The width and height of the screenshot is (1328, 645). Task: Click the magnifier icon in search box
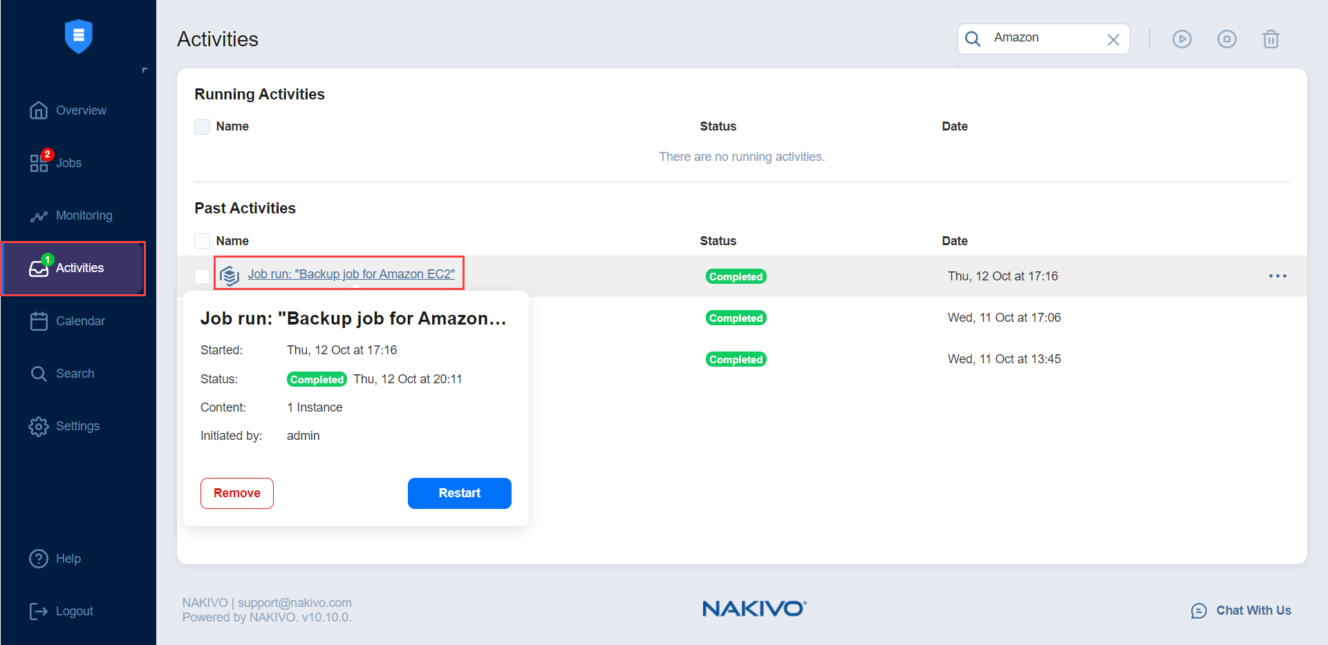pyautogui.click(x=973, y=39)
